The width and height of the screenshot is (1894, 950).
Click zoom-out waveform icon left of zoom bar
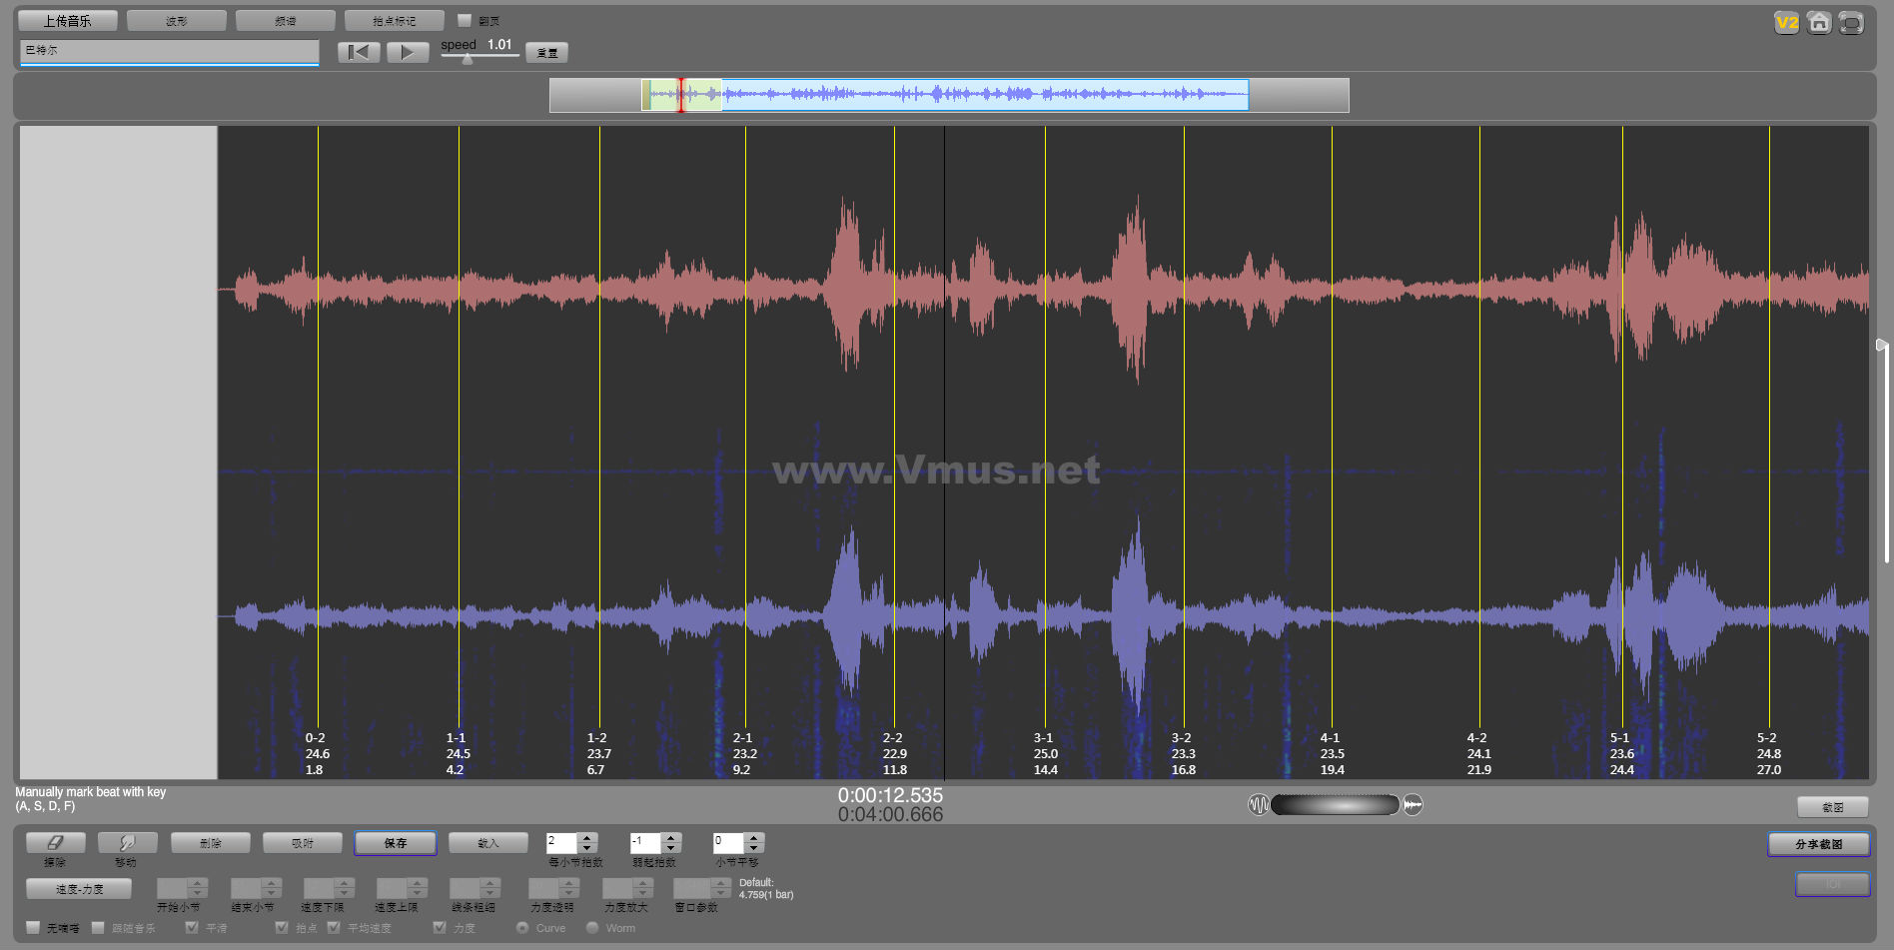tap(1258, 805)
